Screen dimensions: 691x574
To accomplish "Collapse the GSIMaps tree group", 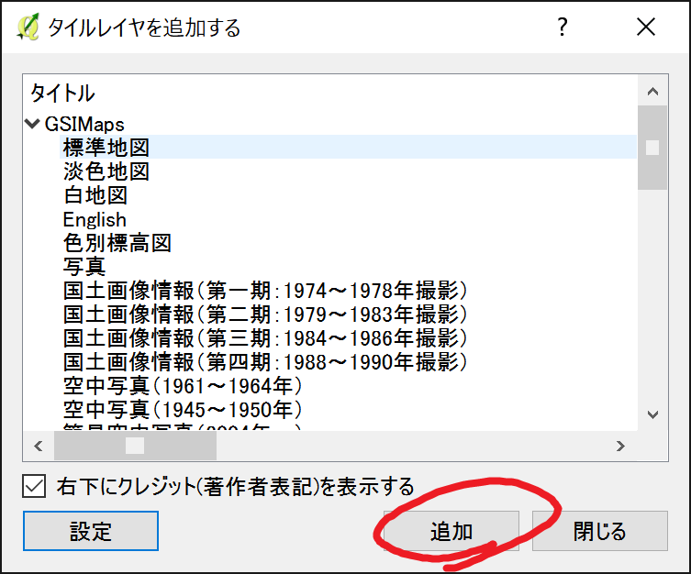I will point(32,124).
